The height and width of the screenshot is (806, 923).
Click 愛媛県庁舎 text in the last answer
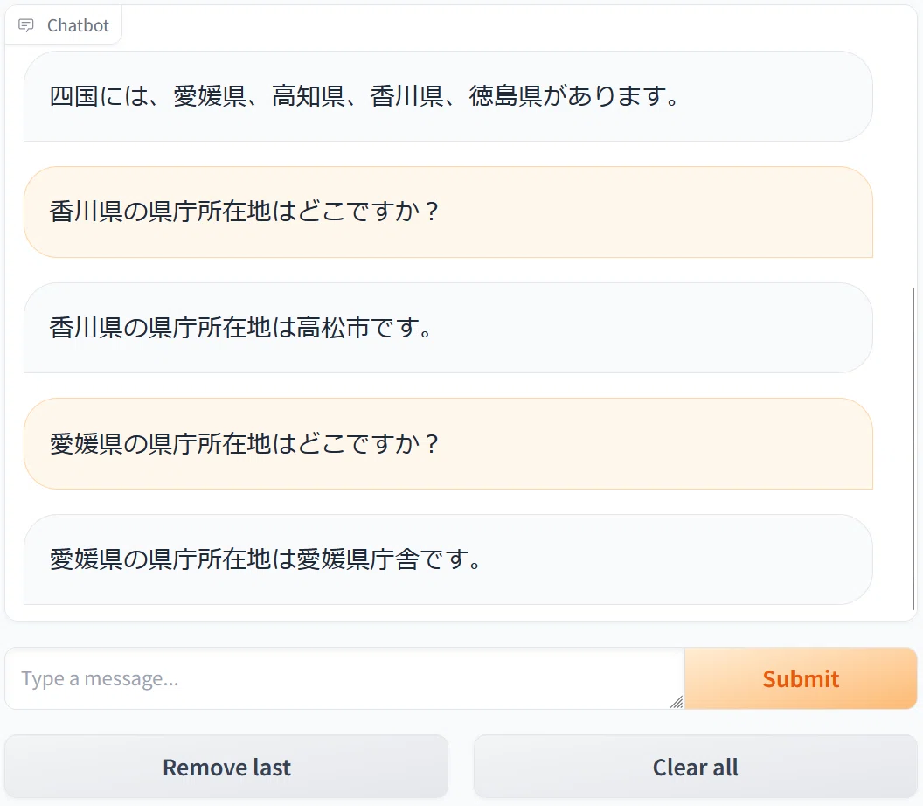click(x=357, y=559)
